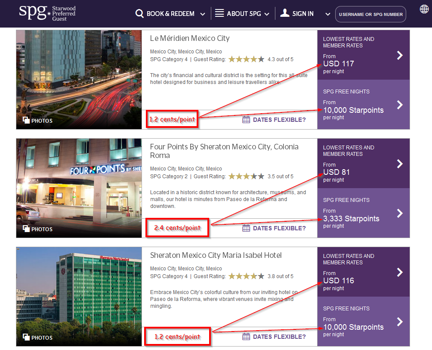
Task: Expand the About SPG dropdown arrow
Action: 267,14
